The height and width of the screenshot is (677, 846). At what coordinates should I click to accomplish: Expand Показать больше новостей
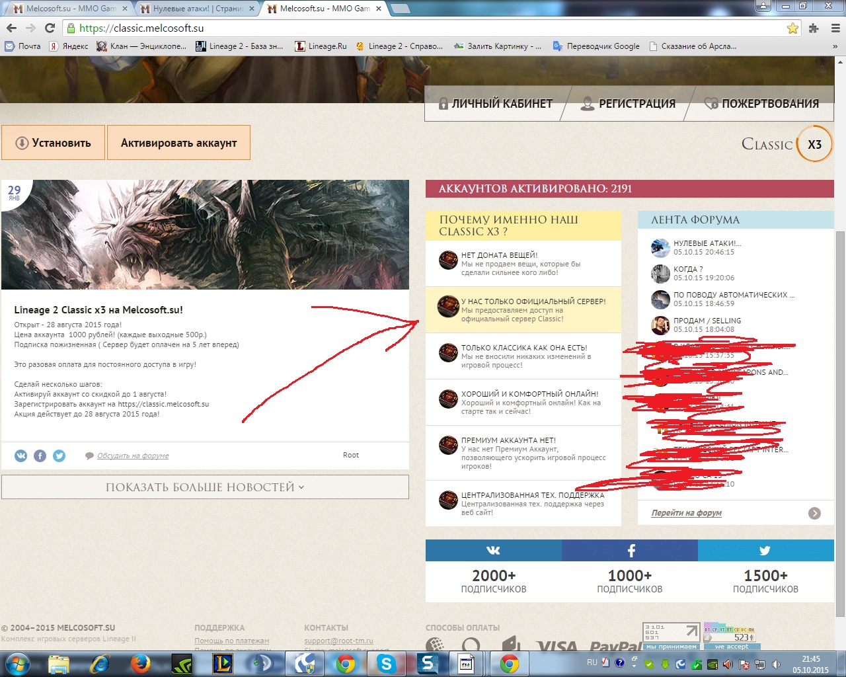pos(205,487)
